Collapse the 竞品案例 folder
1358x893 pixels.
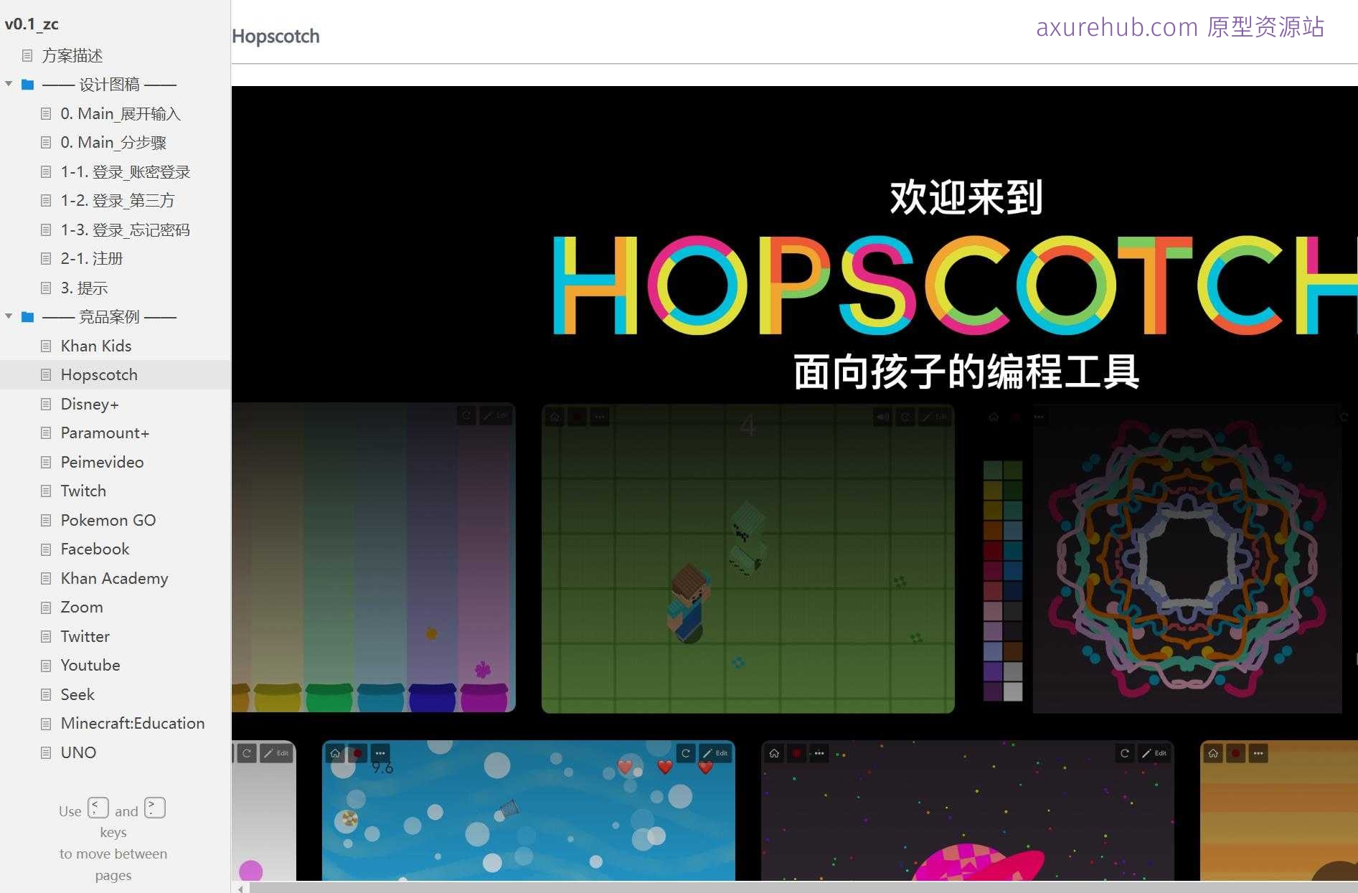point(9,316)
